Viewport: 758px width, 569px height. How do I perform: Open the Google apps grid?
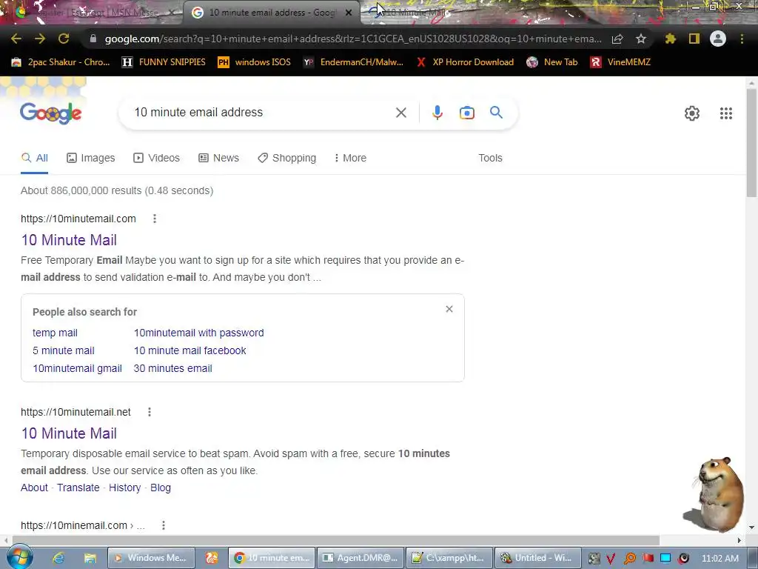coord(725,113)
